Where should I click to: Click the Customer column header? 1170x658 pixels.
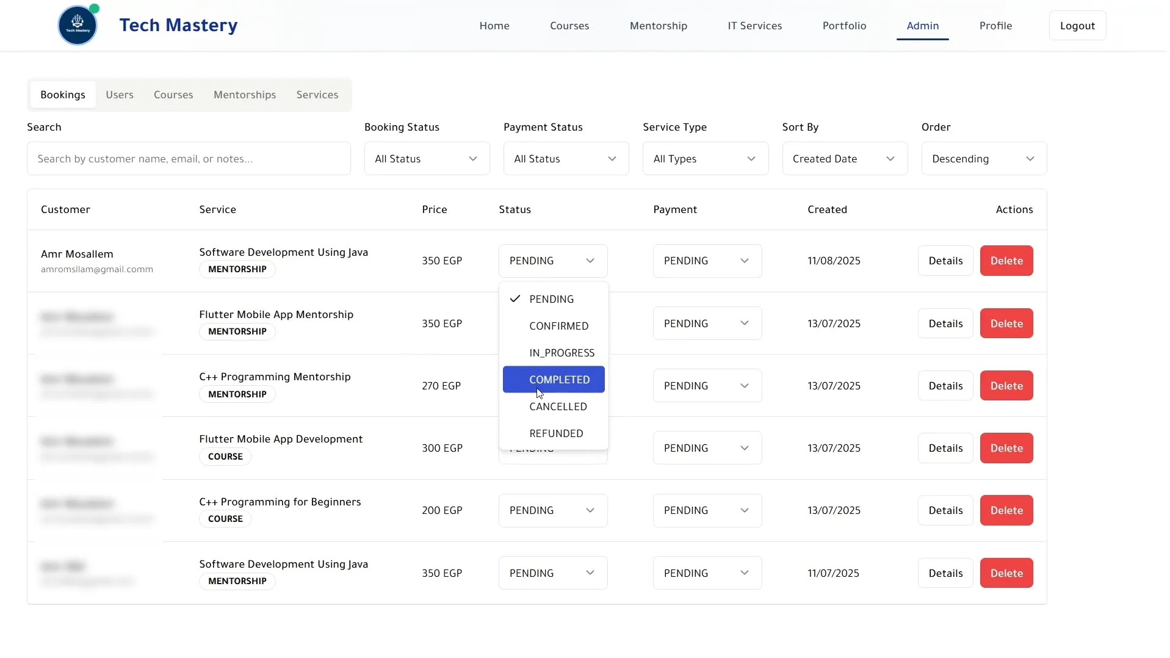click(x=65, y=209)
